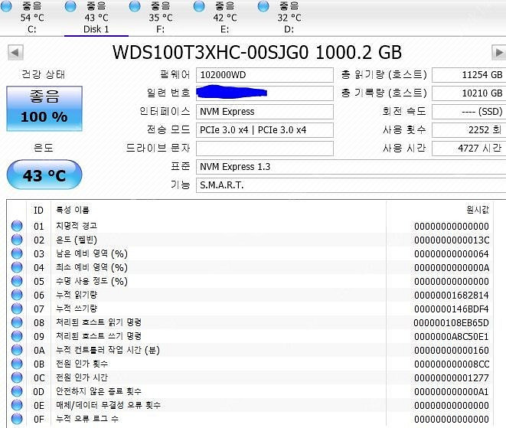506x428 pixels.
Task: Click the transfer mode PCIe 3.0 x4 field
Action: click(x=265, y=130)
